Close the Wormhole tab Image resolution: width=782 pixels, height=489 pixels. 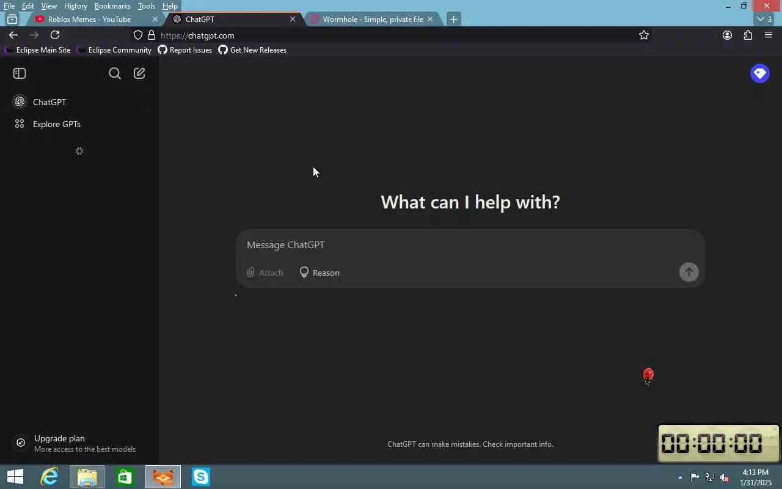[430, 19]
